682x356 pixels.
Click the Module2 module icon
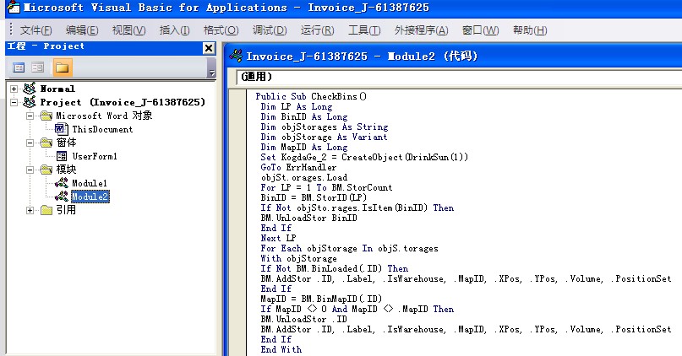pyautogui.click(x=62, y=197)
